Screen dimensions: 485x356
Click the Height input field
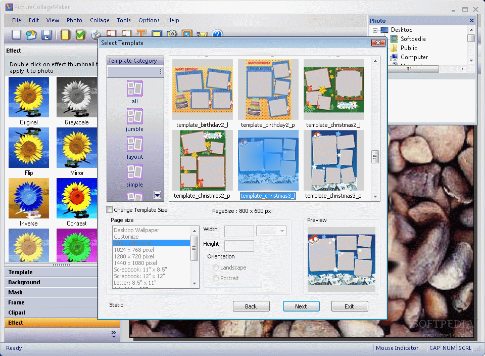pos(239,245)
